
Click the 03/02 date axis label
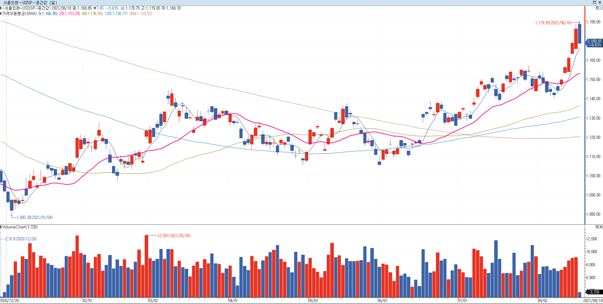153,301
